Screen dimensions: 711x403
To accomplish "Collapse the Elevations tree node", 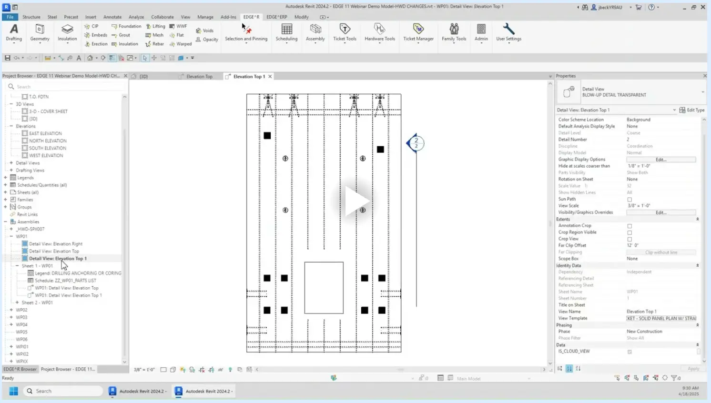I will coord(11,126).
